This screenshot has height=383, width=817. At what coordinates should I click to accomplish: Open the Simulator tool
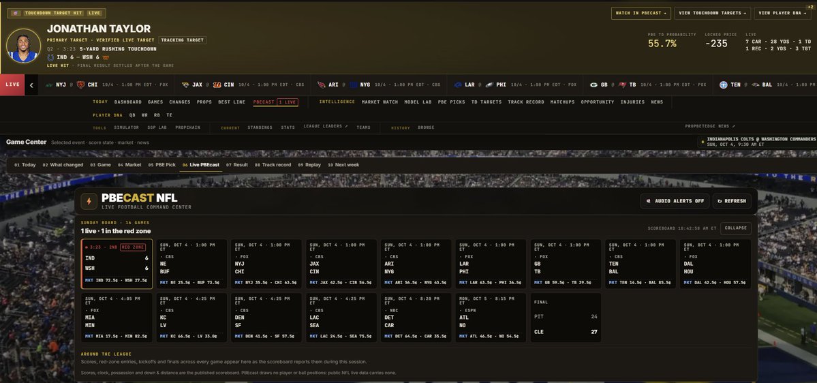[x=126, y=127]
